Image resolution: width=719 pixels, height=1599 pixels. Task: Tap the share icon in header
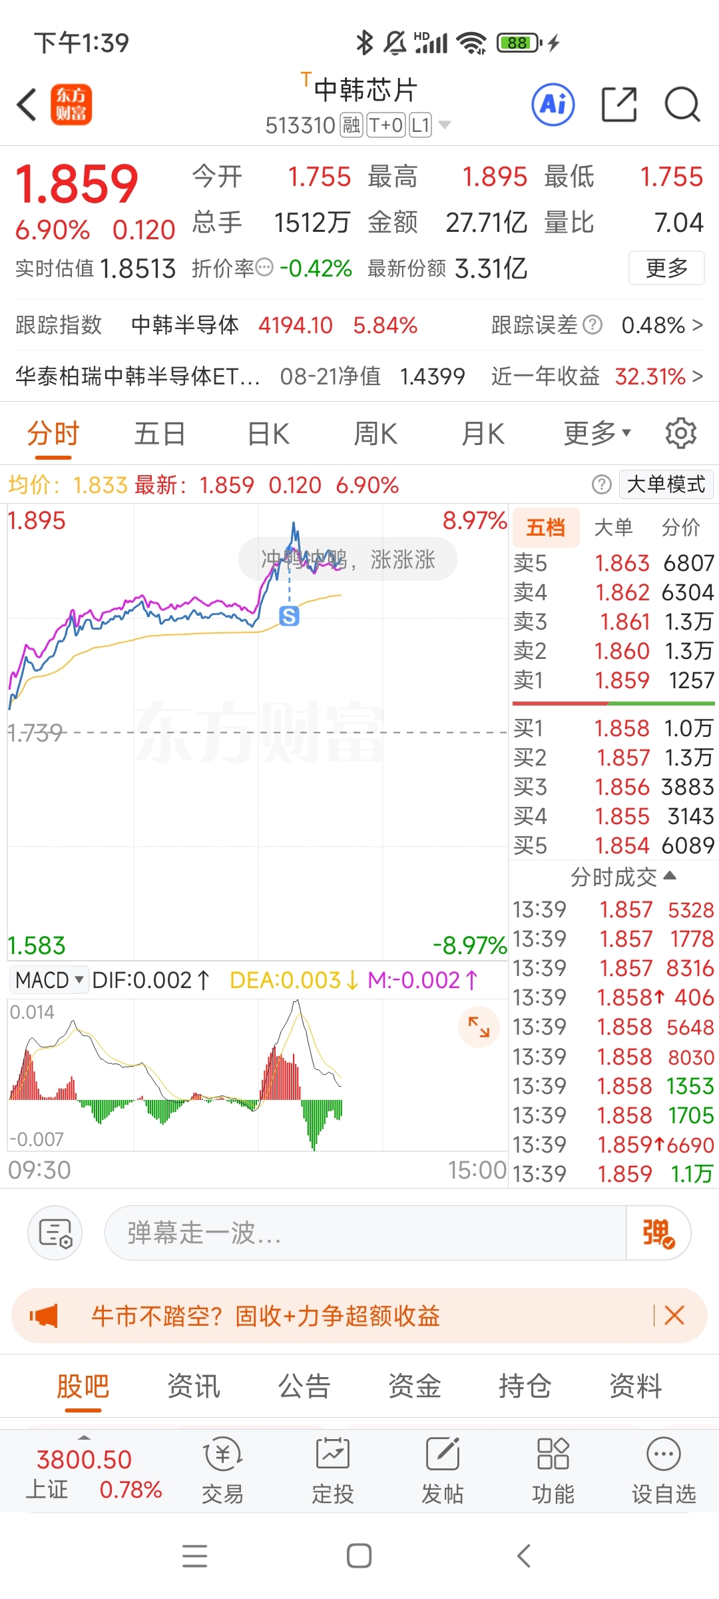[x=619, y=105]
